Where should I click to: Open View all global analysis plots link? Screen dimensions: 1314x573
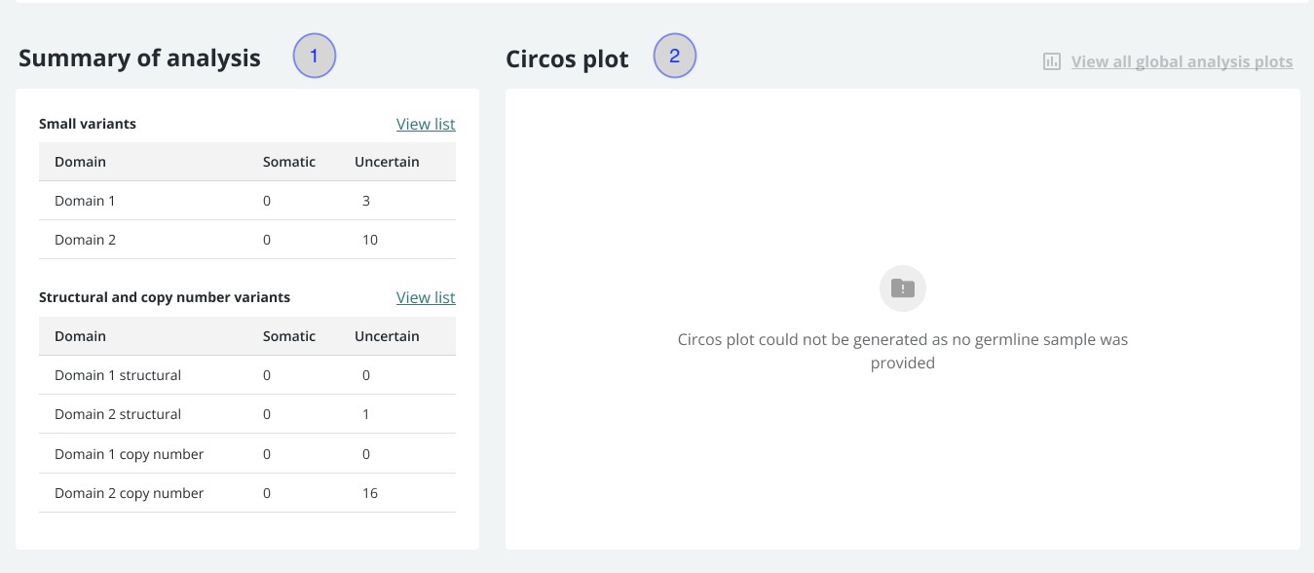pos(1182,61)
